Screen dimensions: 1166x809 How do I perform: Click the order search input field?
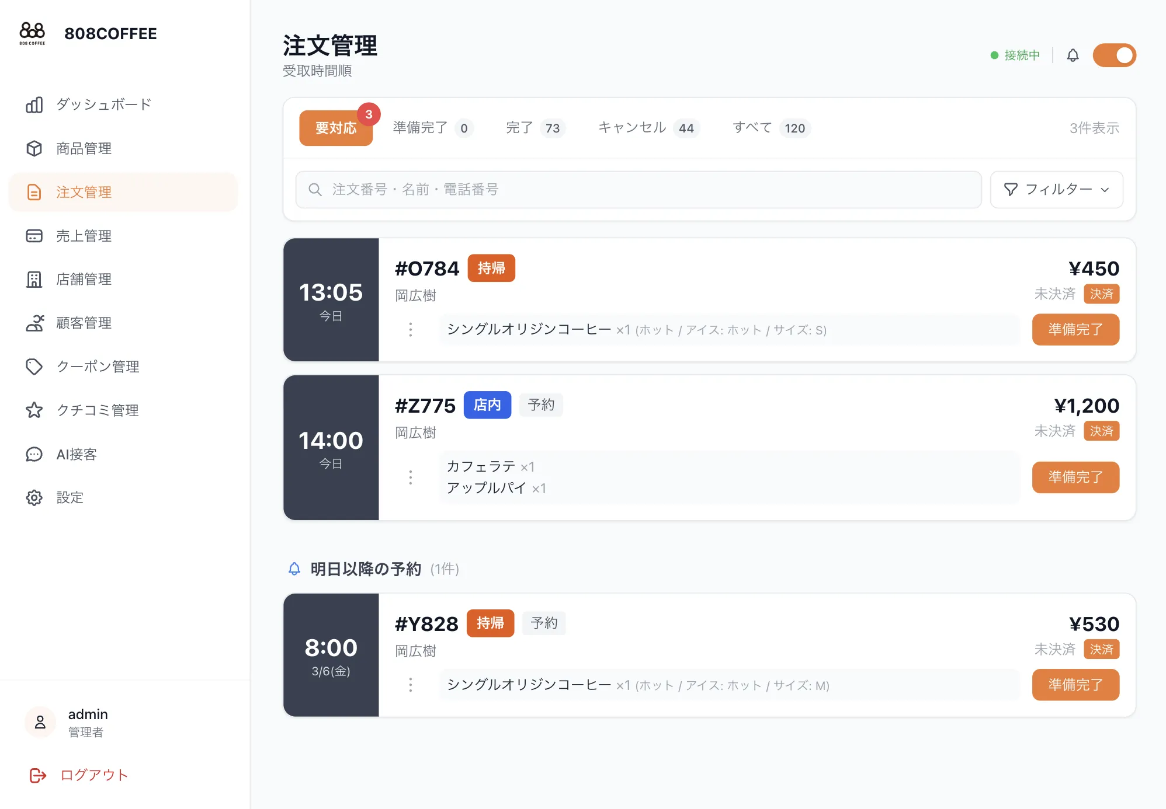point(638,189)
